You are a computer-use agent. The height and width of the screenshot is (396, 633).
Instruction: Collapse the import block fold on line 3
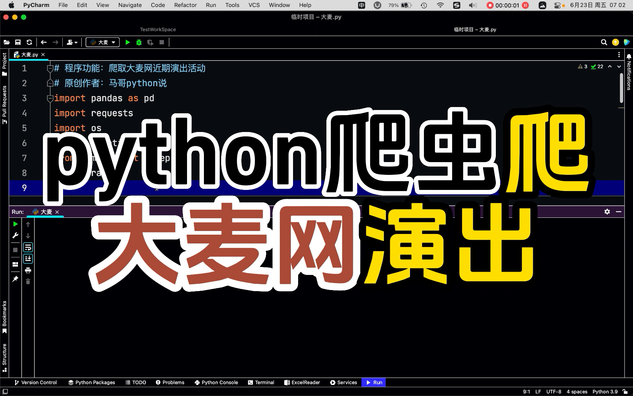(x=51, y=98)
